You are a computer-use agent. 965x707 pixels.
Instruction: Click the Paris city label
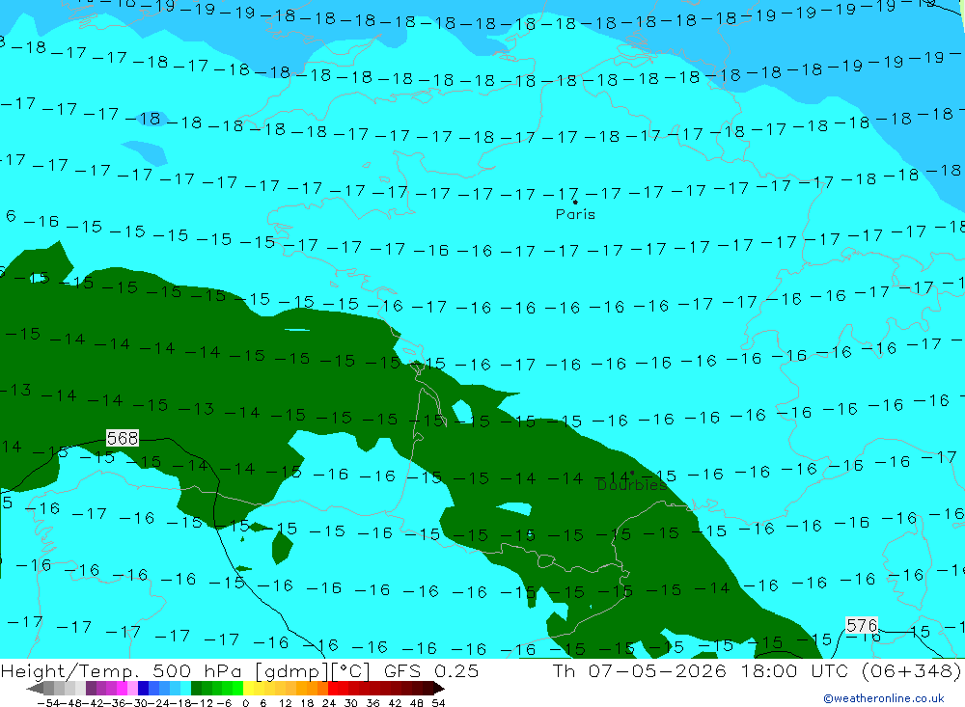575,214
